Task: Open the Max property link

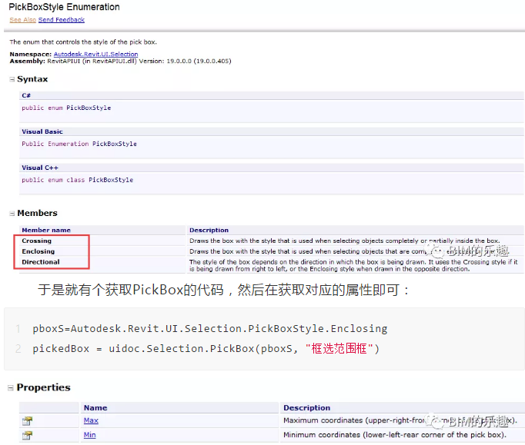Action: (x=91, y=420)
